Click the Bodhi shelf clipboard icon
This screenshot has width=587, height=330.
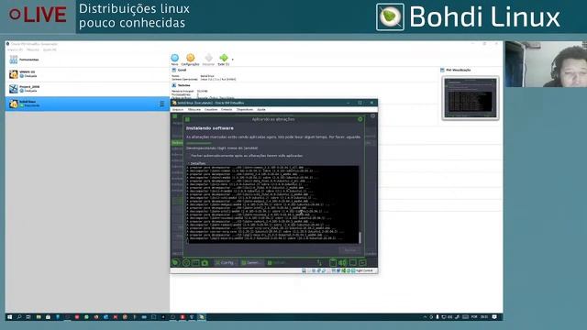(332, 263)
